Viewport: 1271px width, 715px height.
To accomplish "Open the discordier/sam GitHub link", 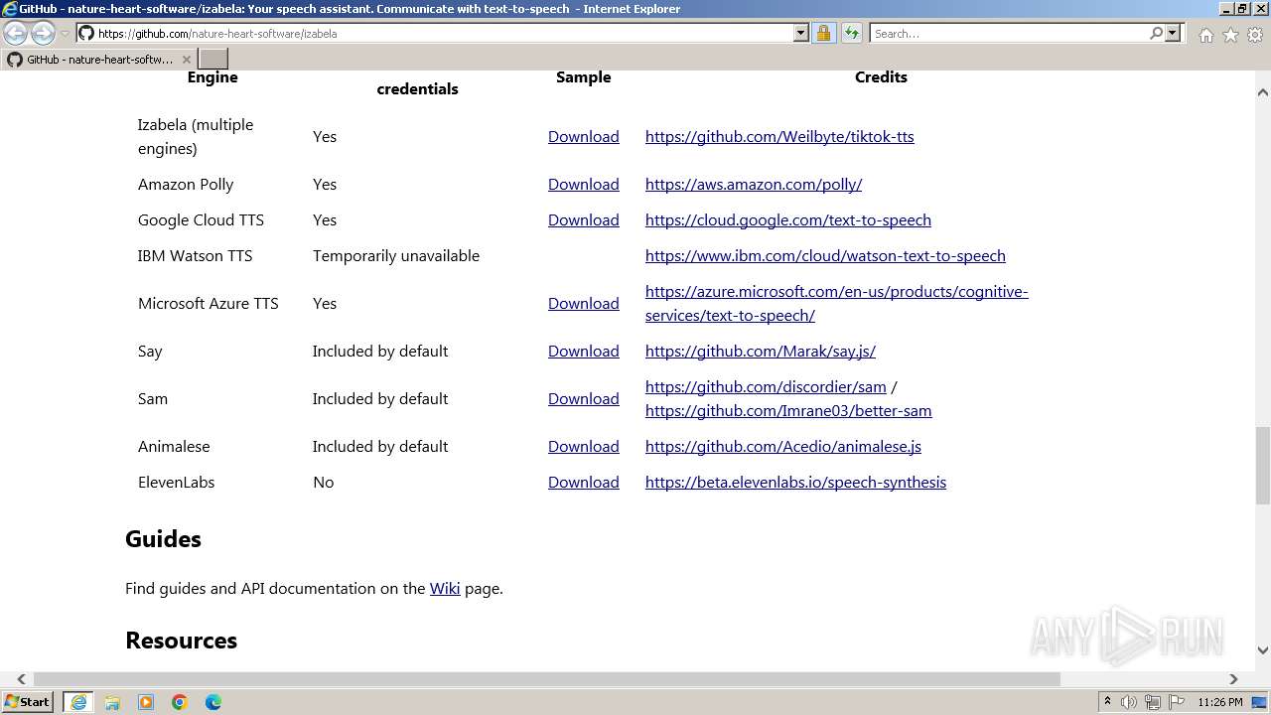I will (766, 386).
